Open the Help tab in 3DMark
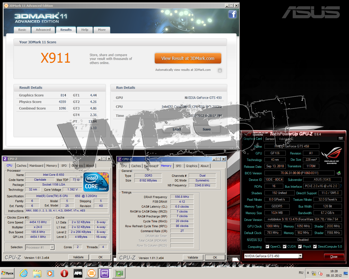This screenshot has width=349, height=279. click(x=85, y=30)
